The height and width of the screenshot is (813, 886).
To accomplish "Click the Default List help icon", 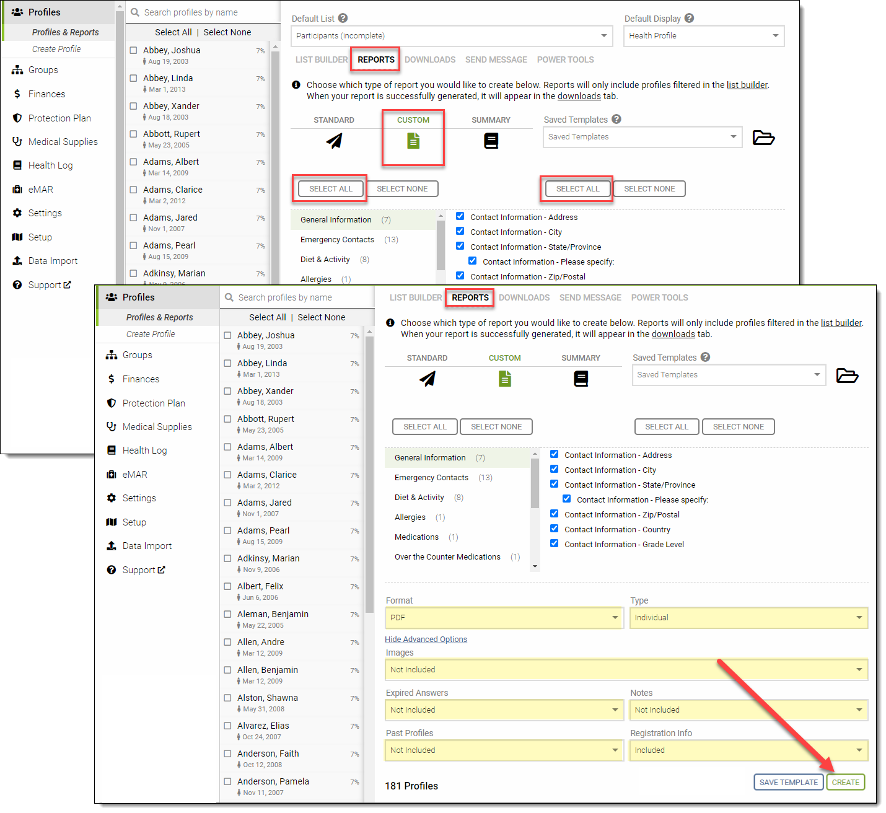I will [343, 19].
